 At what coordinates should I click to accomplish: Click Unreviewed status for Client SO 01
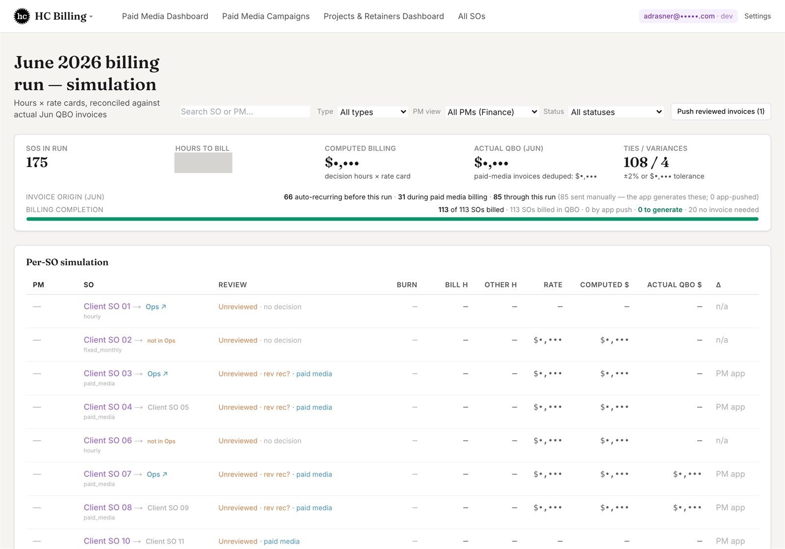238,307
